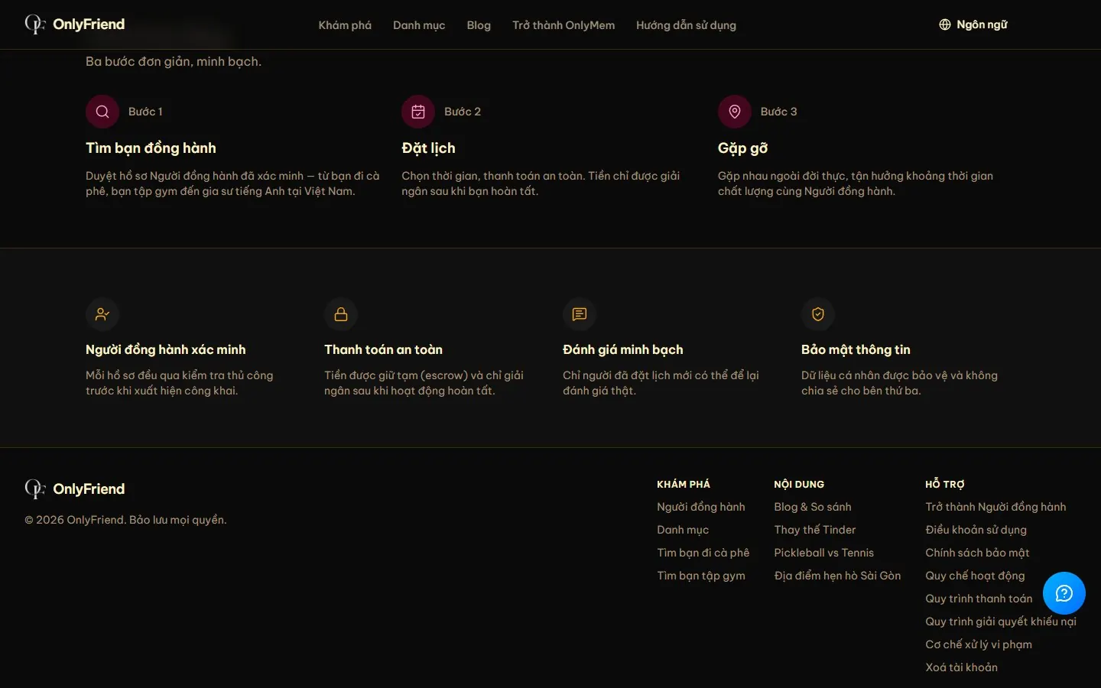The height and width of the screenshot is (688, 1101).
Task: Open Quy trình giải quyết khiếu nại link
Action: click(x=1001, y=621)
